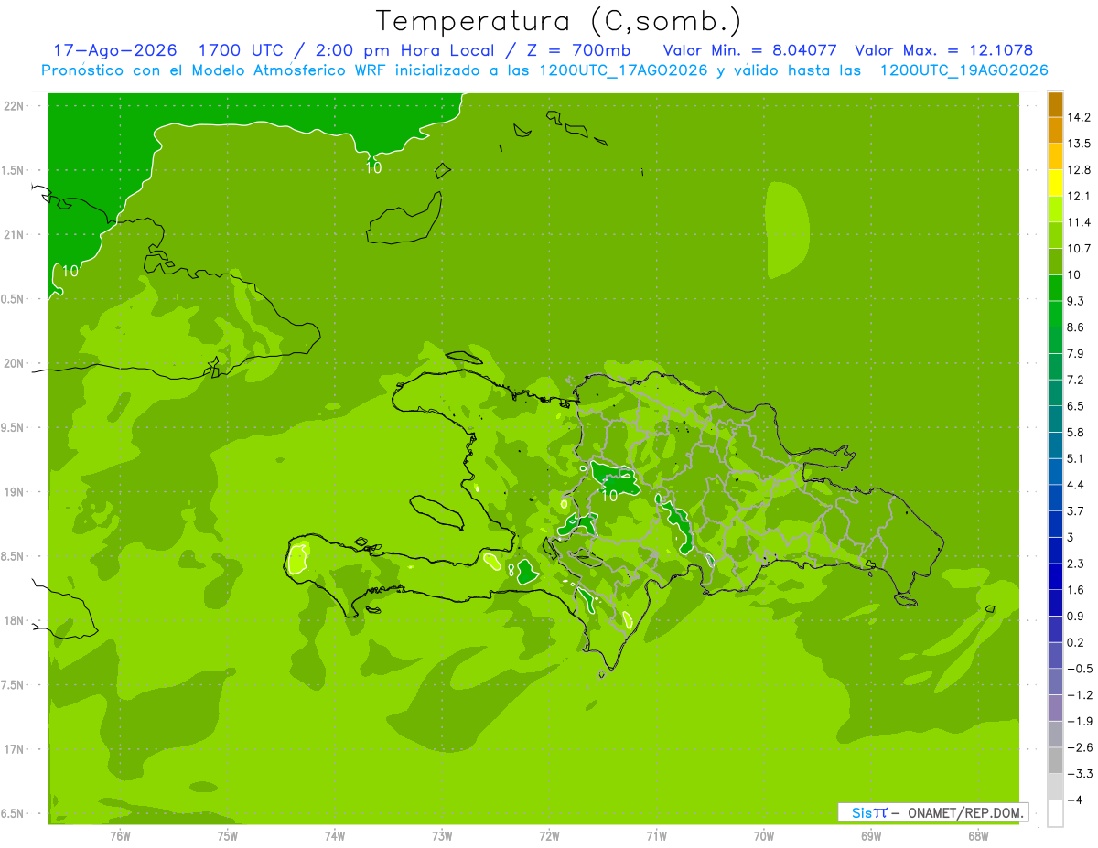Click the '18N' latitude label
1098x848 pixels.
tap(14, 620)
